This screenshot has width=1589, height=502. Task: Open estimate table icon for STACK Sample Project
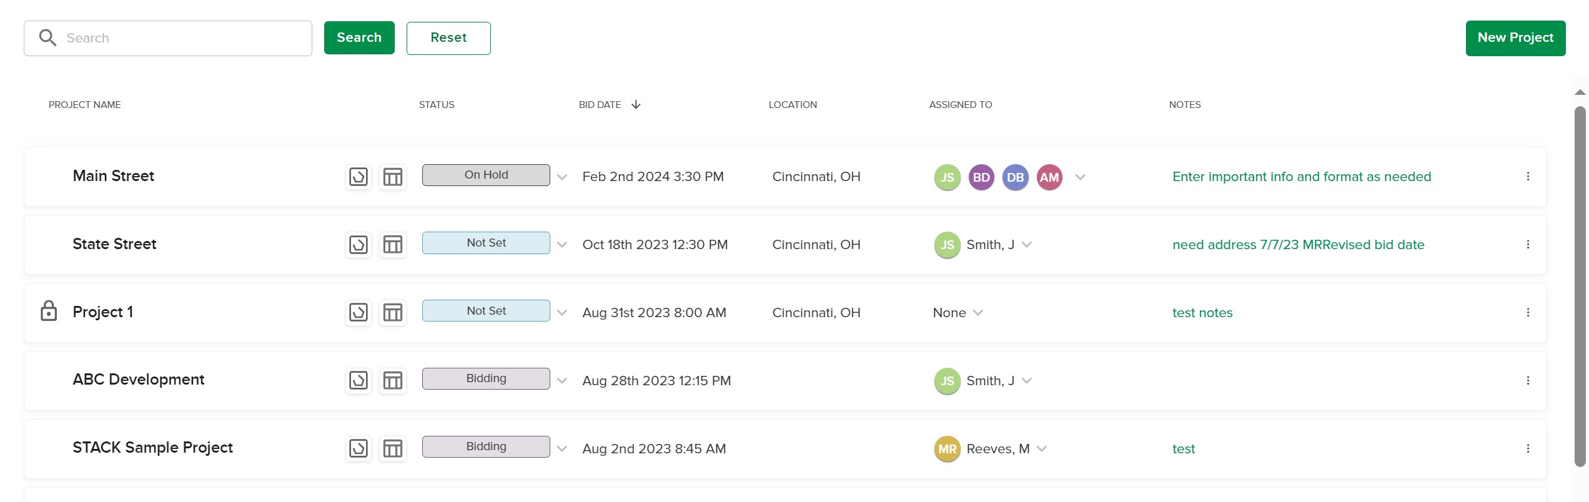coord(393,449)
